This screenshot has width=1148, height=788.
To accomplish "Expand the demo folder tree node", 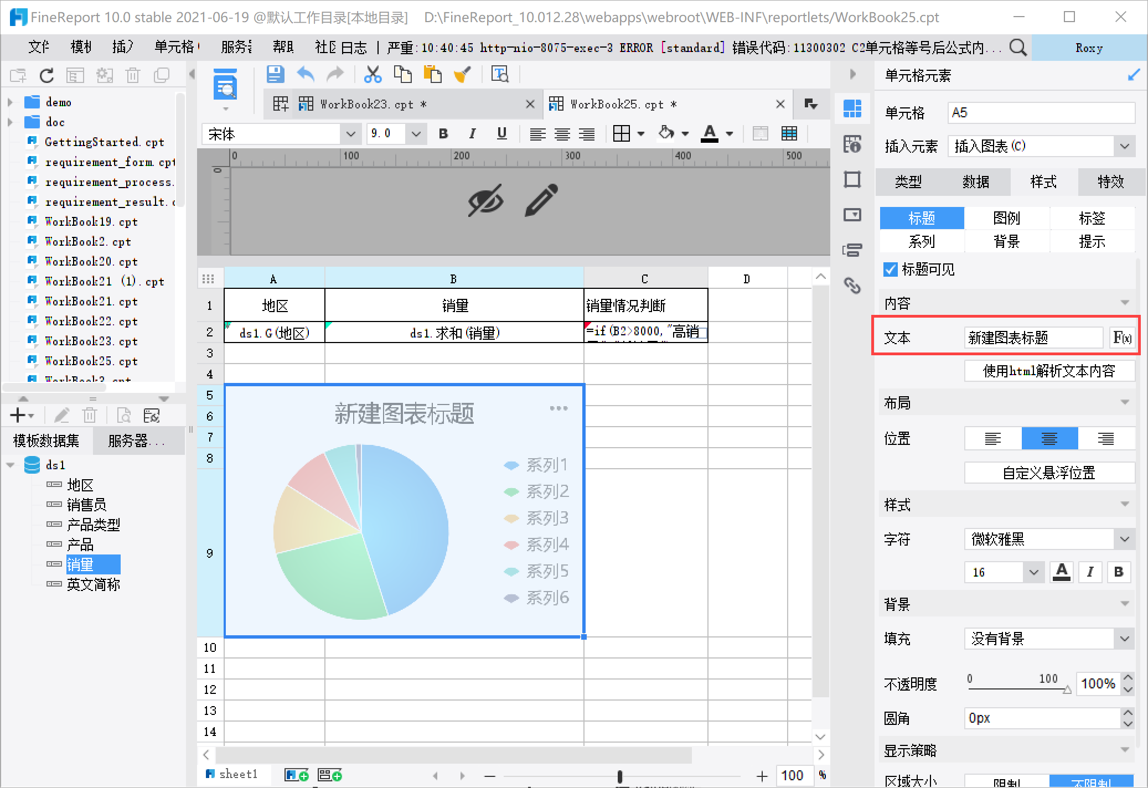I will (x=10, y=102).
